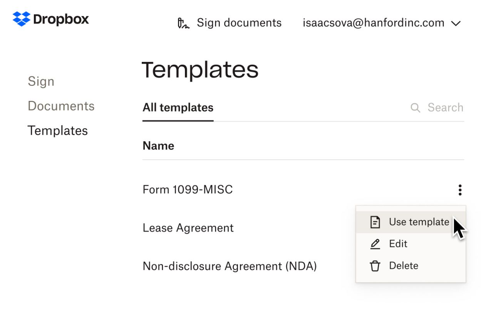Select Templates in the sidebar
The height and width of the screenshot is (328, 493).
pos(57,131)
